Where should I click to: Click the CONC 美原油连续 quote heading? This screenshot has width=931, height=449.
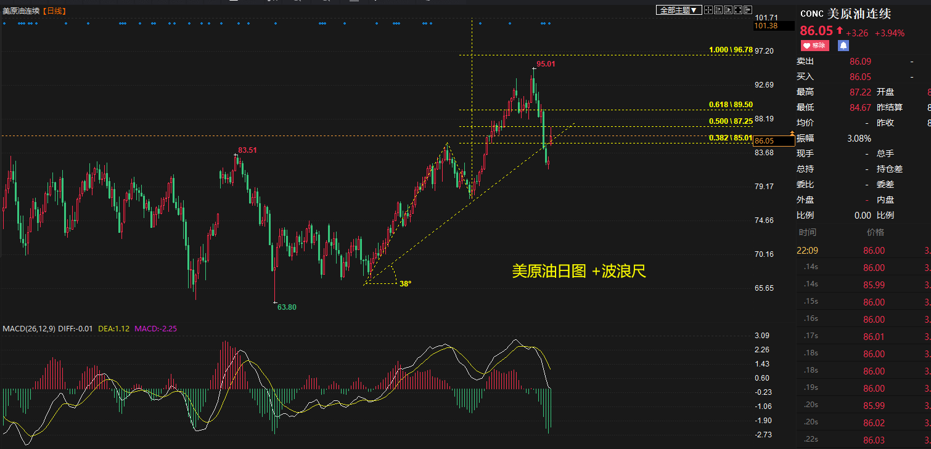click(845, 14)
